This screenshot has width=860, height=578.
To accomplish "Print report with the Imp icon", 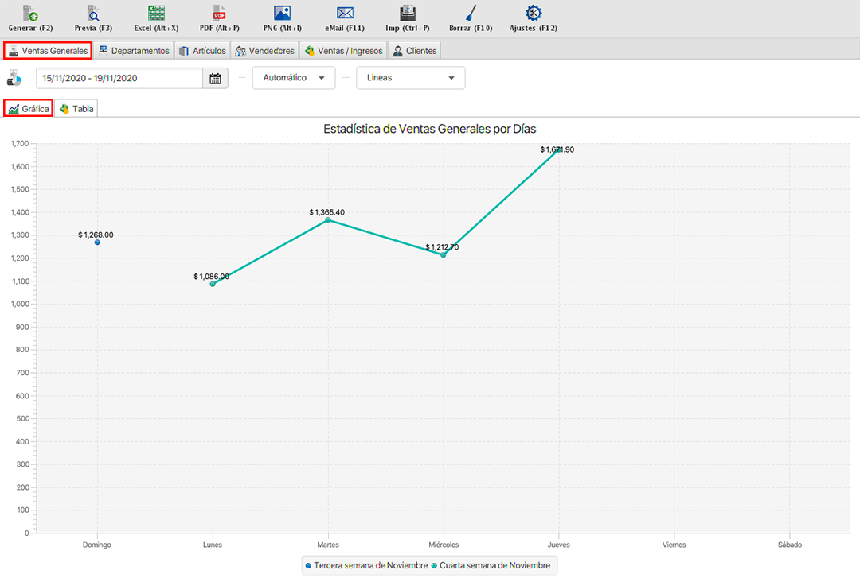I will point(408,14).
